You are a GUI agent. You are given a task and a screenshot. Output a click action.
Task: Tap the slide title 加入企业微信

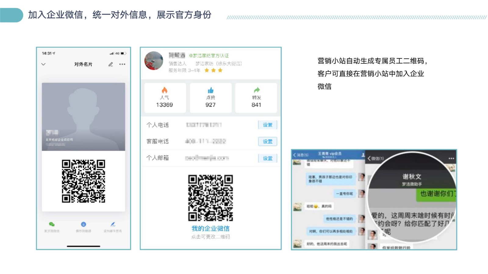pos(120,15)
